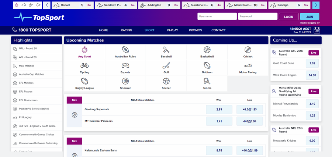Screen dimensions: 332x157
Task: Select Cycling sport
Action: (x=84, y=68)
